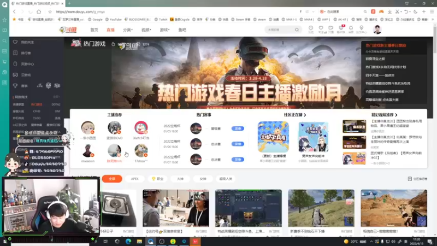Select the 职业 filter tab
The image size is (437, 246).
click(x=158, y=179)
